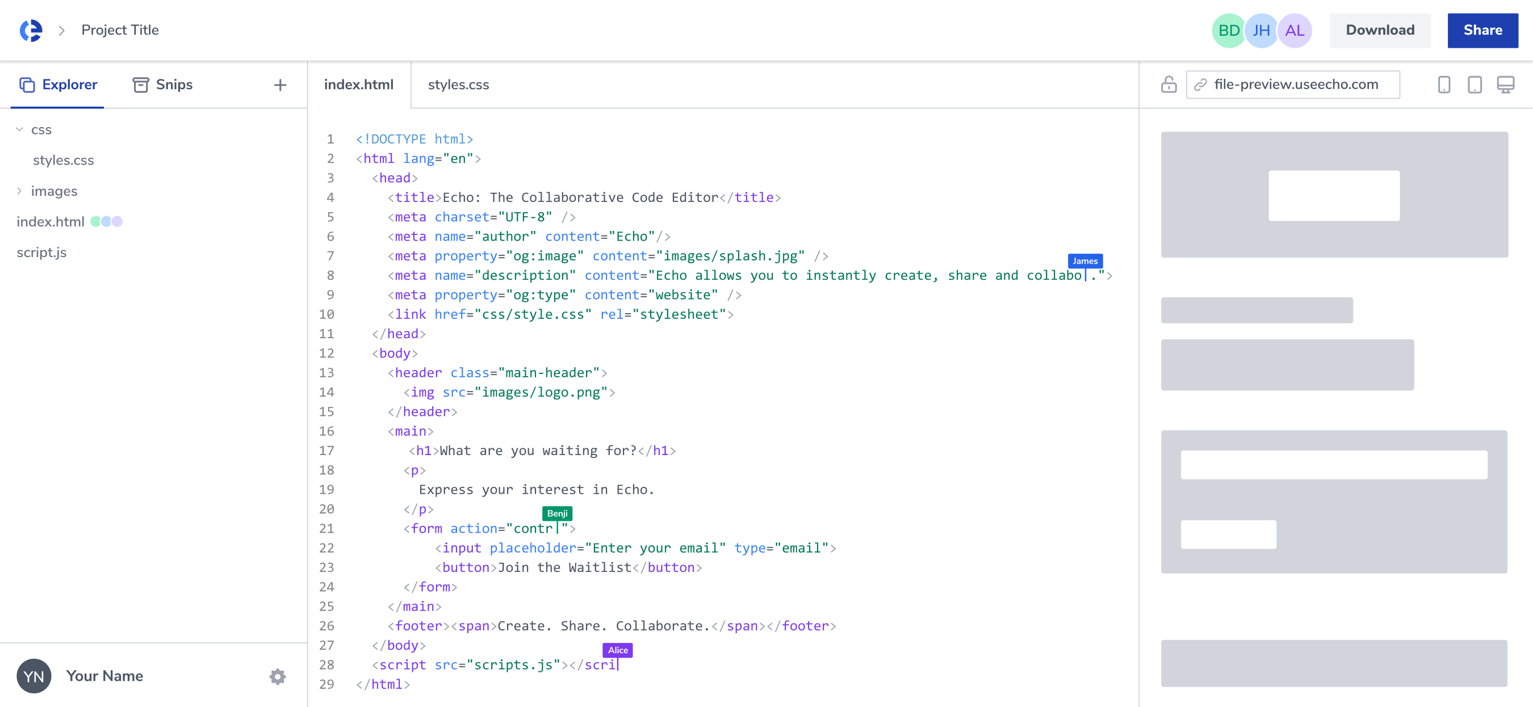Click the Echo logo icon
The height and width of the screenshot is (707, 1533).
click(x=31, y=30)
